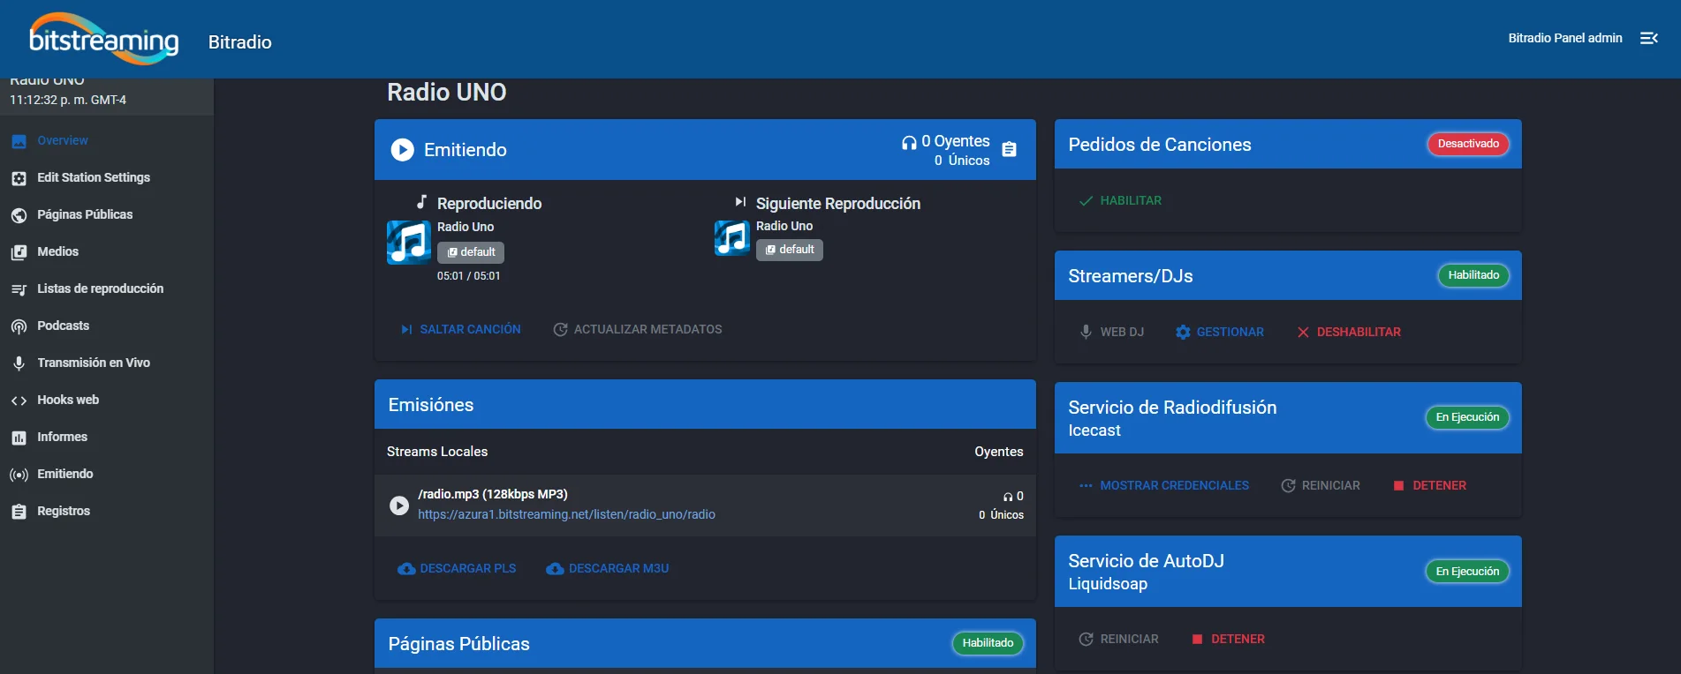Click the Reproduciendo album art thumbnail

409,243
